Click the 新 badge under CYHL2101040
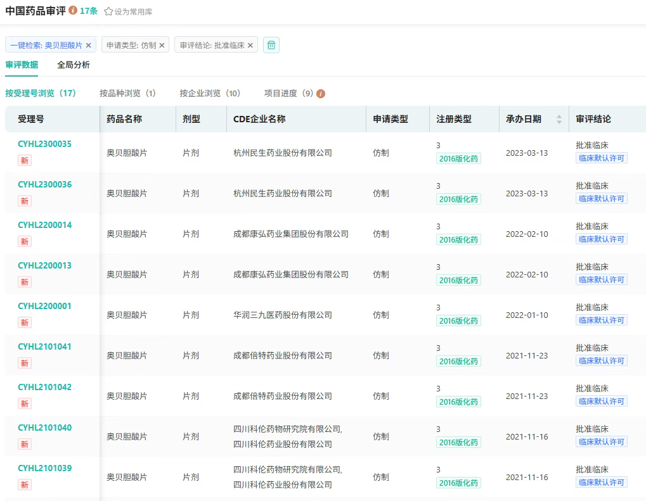This screenshot has width=646, height=501. (x=24, y=444)
